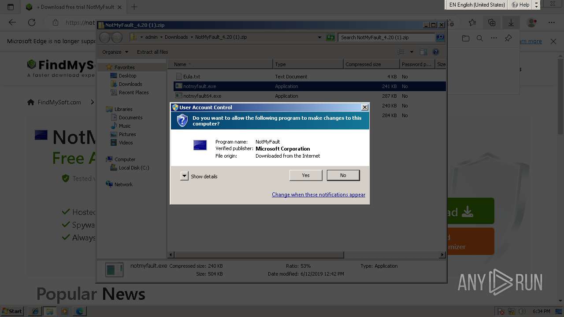Screen dimensions: 564x317
Task: Open address bar history dropdown in Explorer
Action: (319, 37)
